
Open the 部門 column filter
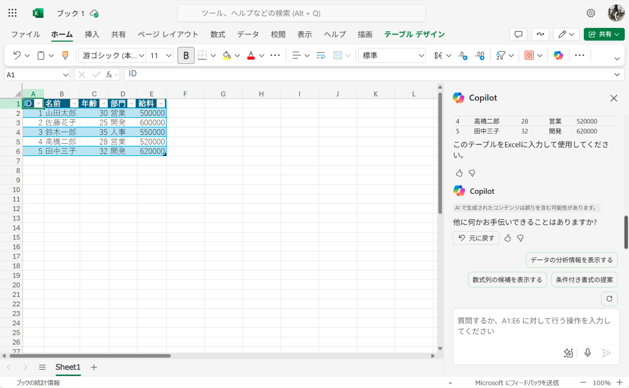(131, 103)
